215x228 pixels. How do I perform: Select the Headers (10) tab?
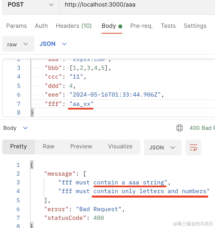coord(74,26)
